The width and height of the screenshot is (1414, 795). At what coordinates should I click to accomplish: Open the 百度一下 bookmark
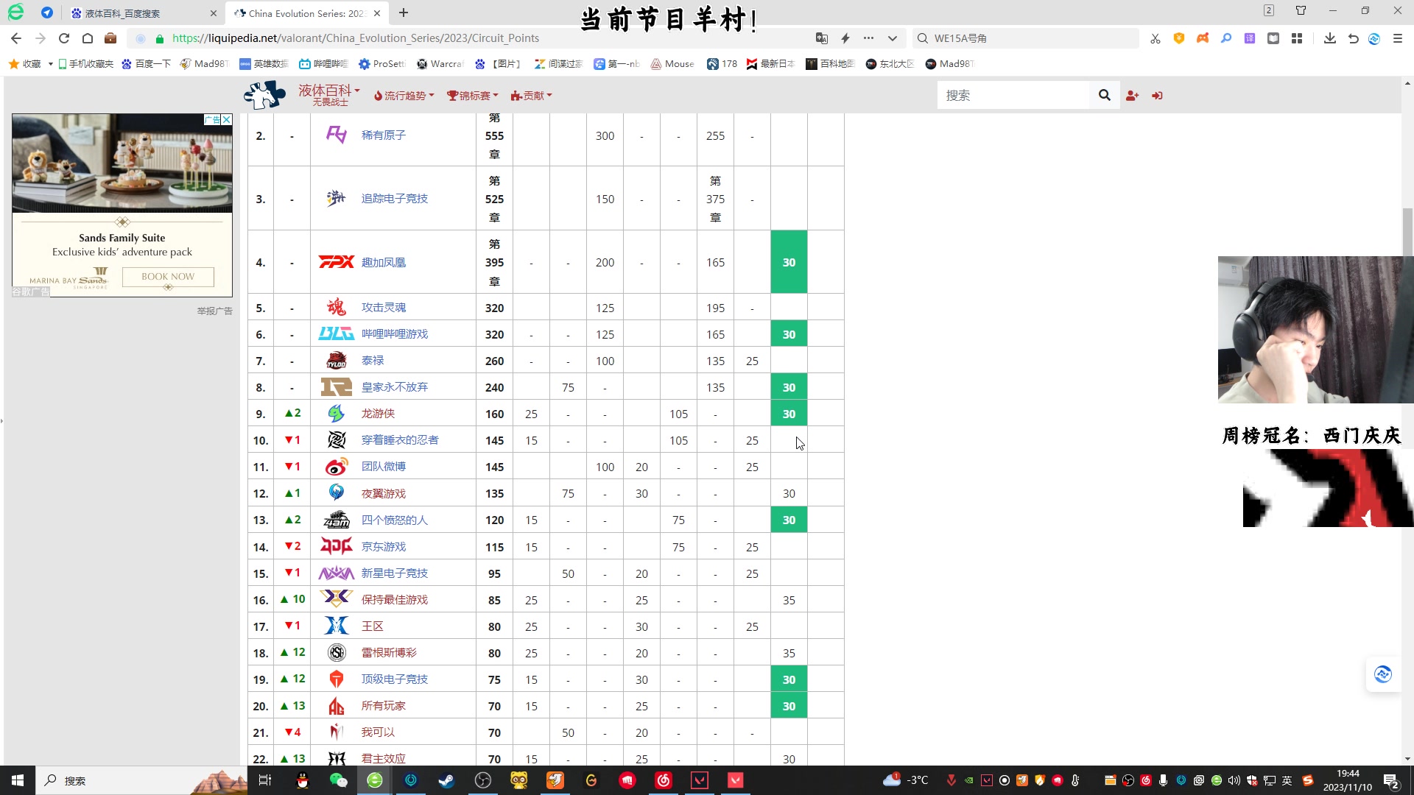[x=146, y=64]
